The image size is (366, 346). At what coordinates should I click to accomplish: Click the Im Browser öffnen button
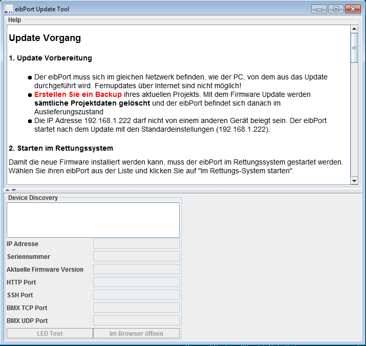pos(136,333)
